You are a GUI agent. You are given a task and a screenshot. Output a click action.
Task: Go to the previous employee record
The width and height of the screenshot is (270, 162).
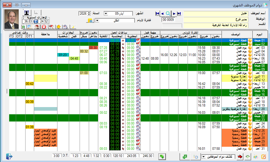(162, 13)
